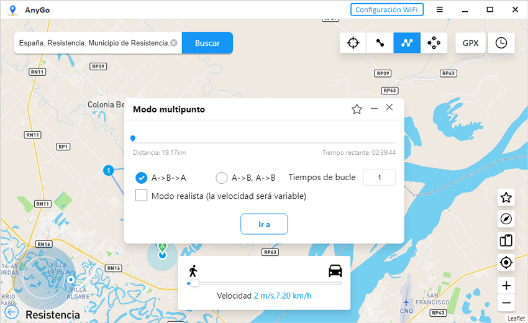Screen dimensions: 528x323
Task: Click the Velocidad speed slider handle
Action: (x=194, y=283)
